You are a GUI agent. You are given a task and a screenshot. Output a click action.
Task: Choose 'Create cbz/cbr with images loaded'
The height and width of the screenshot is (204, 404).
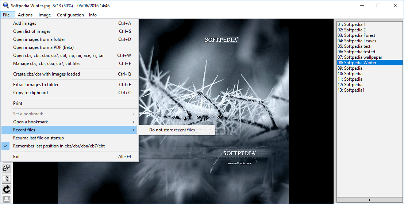pos(70,74)
